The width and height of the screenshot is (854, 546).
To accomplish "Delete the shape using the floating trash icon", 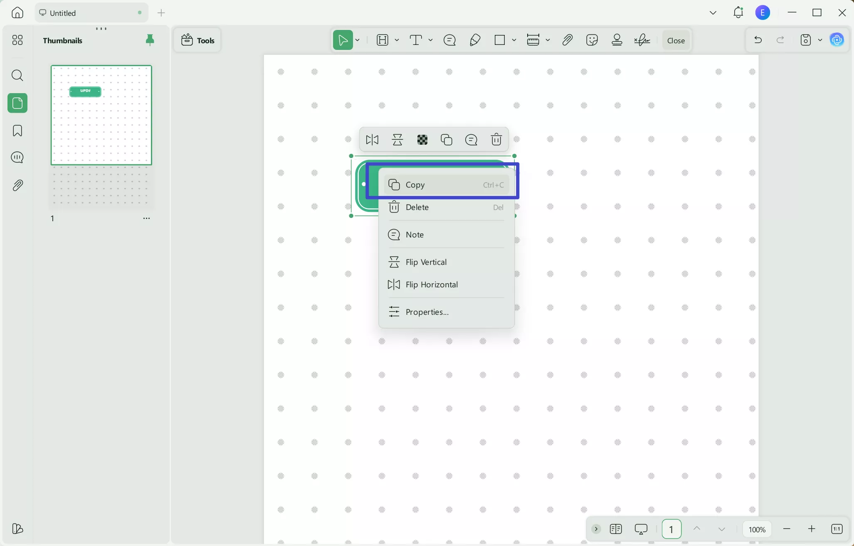I will 496,140.
